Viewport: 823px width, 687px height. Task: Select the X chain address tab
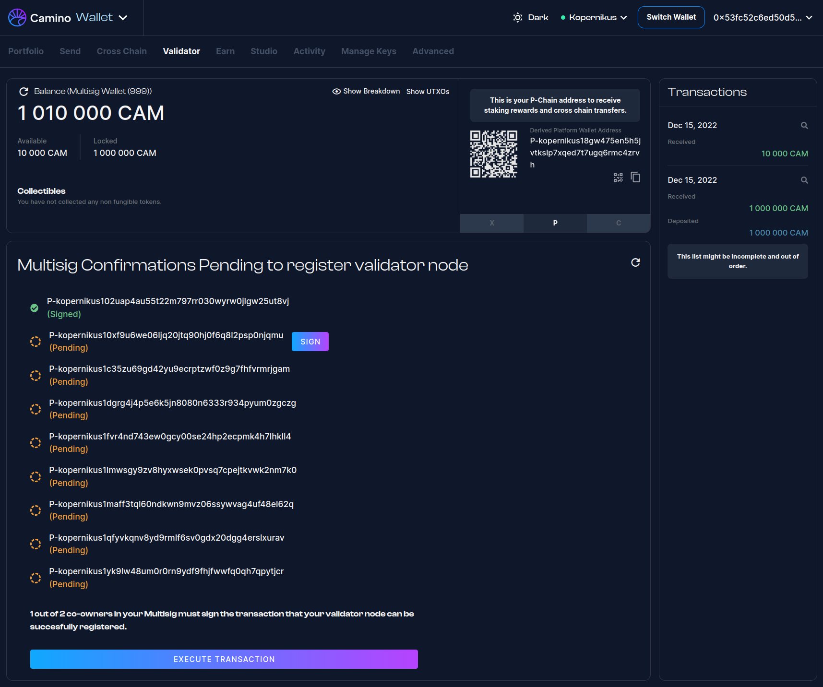[492, 223]
